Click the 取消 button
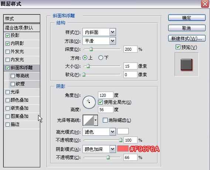This screenshot has width=210, height=170. [187, 28]
